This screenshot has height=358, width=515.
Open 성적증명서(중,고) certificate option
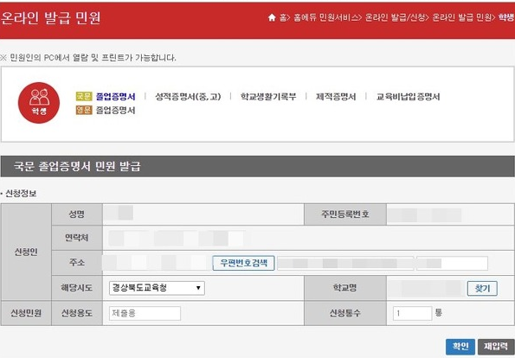[x=188, y=97]
